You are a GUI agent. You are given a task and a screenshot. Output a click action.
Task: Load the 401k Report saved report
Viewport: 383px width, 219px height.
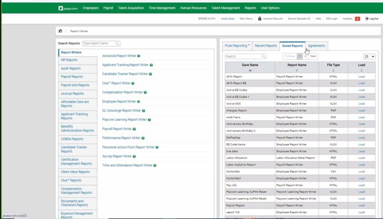pyautogui.click(x=361, y=76)
